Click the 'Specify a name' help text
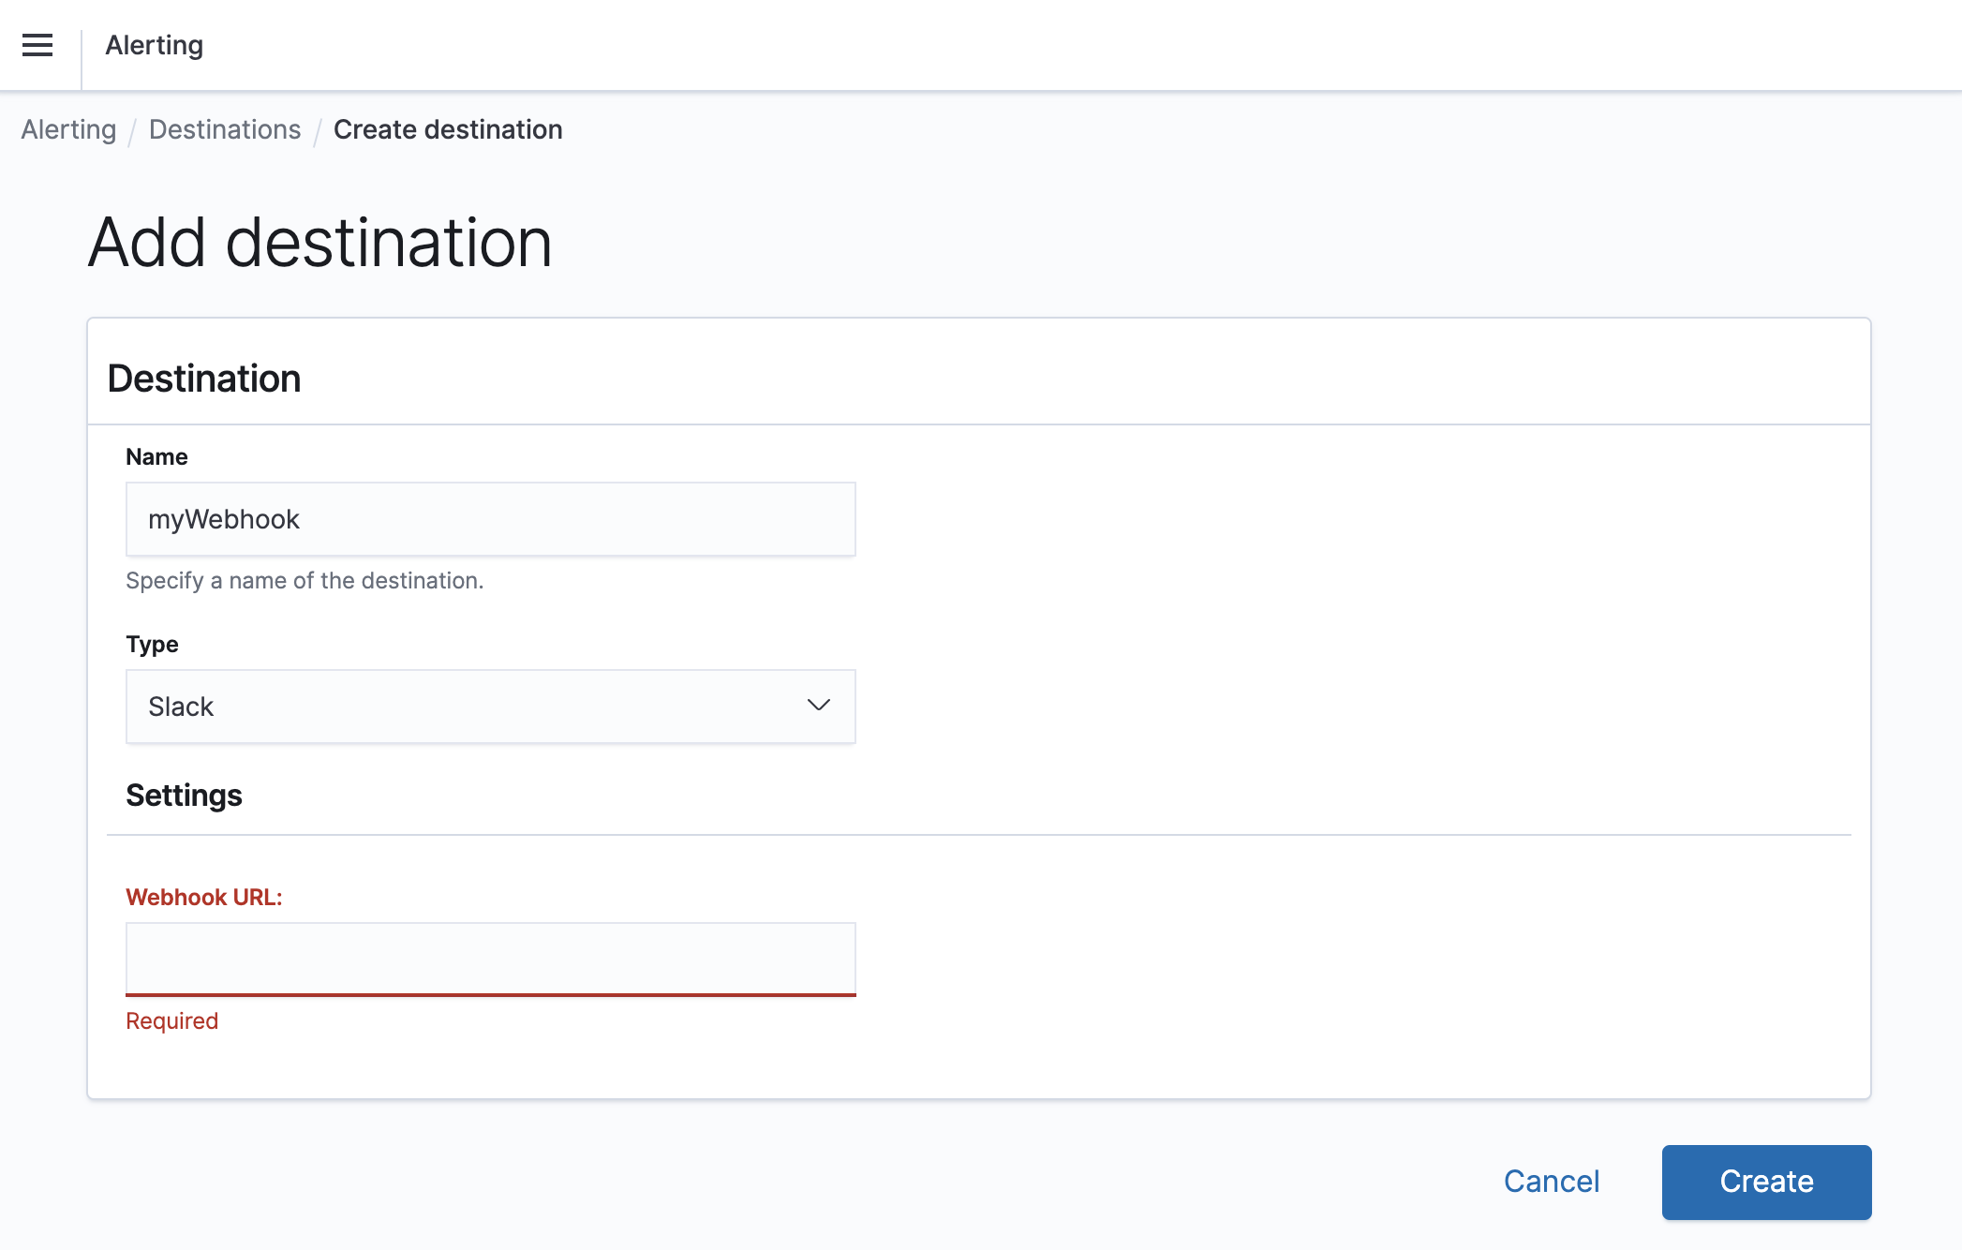Image resolution: width=1962 pixels, height=1250 pixels. [305, 580]
